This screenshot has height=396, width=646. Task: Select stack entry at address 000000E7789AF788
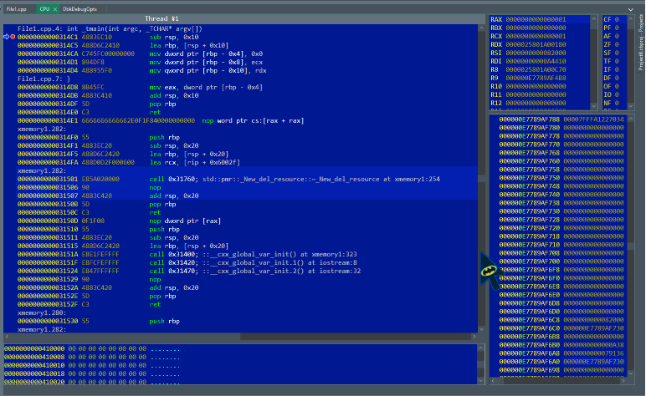pyautogui.click(x=561, y=119)
